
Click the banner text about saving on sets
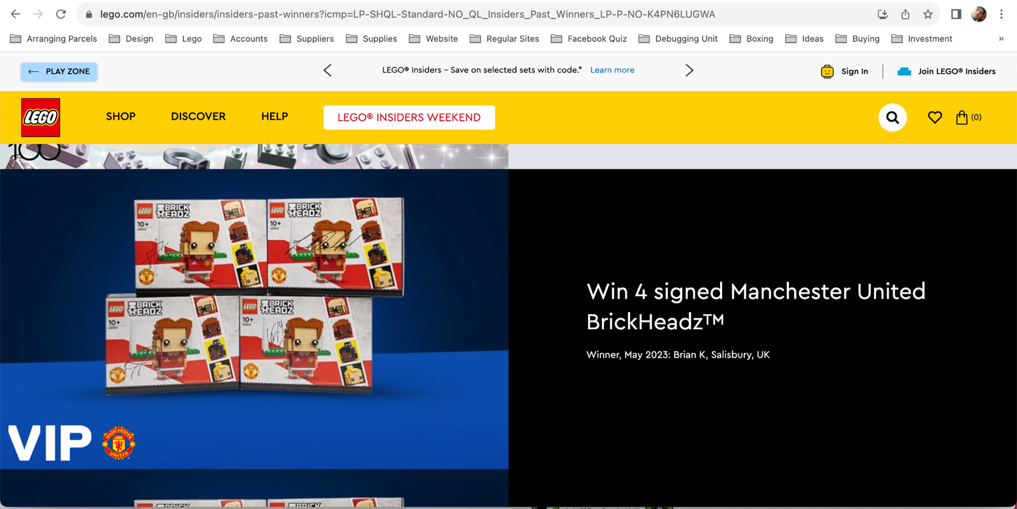pos(482,70)
